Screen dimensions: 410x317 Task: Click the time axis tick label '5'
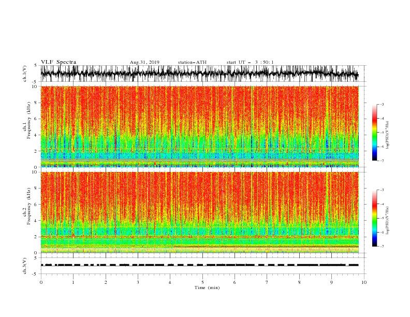click(202, 282)
